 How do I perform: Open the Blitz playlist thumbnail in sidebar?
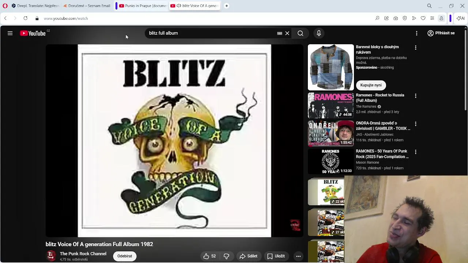[x=326, y=192]
